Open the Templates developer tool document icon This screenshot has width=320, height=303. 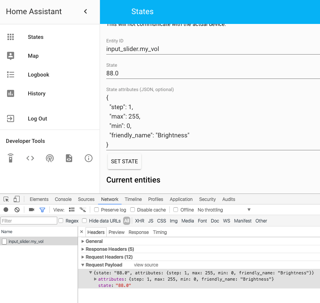click(x=69, y=158)
